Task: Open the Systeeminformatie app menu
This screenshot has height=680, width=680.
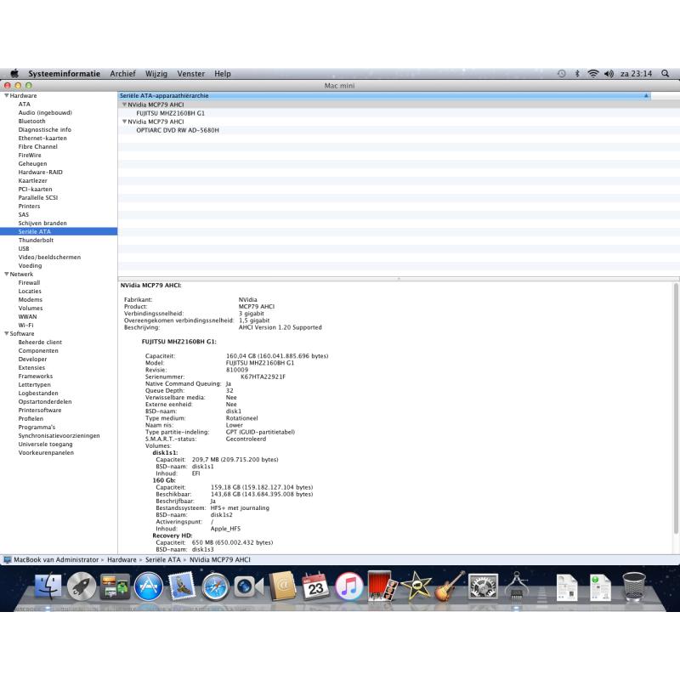Action: pyautogui.click(x=65, y=73)
